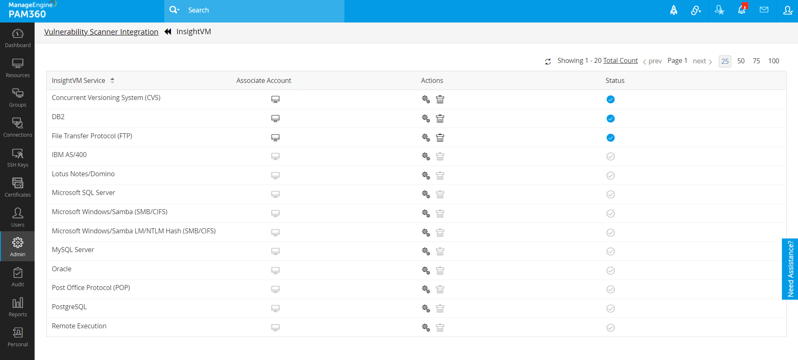The height and width of the screenshot is (360, 798).
Task: Open the mail envelope icon
Action: [x=764, y=10]
